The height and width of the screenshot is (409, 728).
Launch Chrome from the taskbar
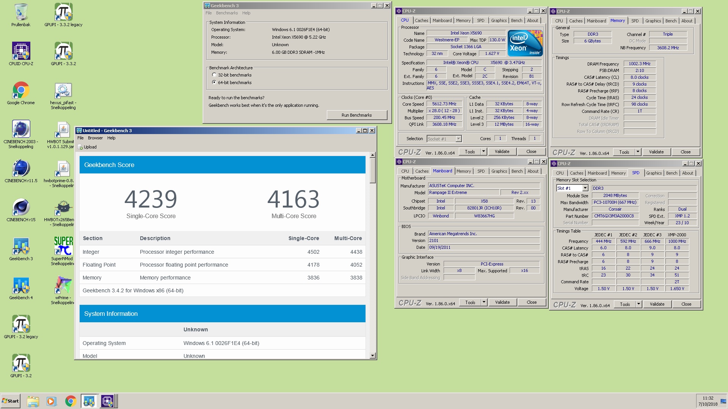[71, 401]
